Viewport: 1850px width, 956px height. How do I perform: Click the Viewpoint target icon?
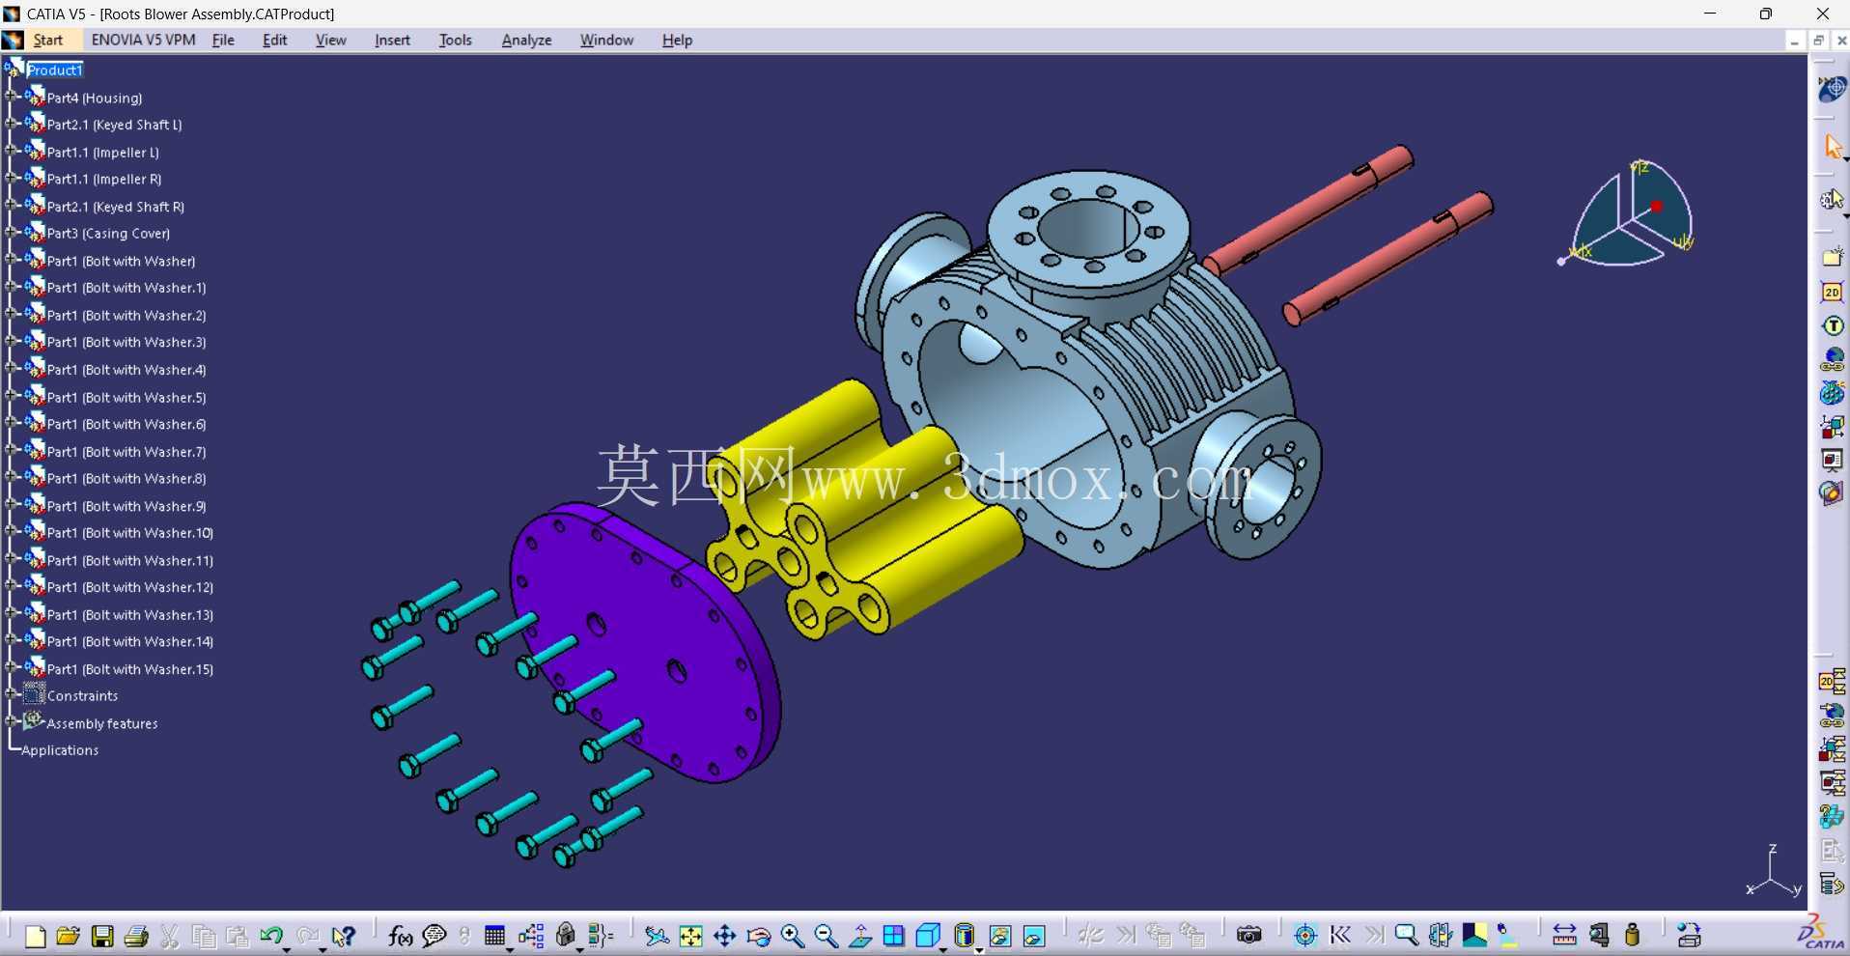(x=1305, y=936)
